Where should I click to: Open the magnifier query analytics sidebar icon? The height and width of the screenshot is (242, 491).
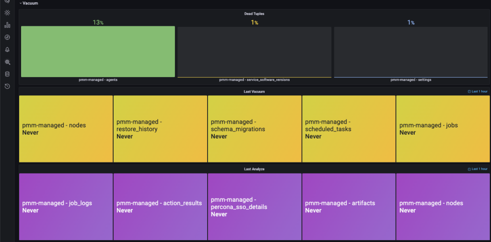pyautogui.click(x=7, y=62)
